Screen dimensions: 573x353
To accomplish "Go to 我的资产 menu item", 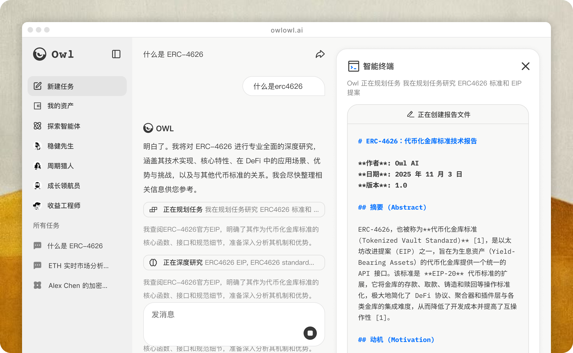I will click(77, 106).
